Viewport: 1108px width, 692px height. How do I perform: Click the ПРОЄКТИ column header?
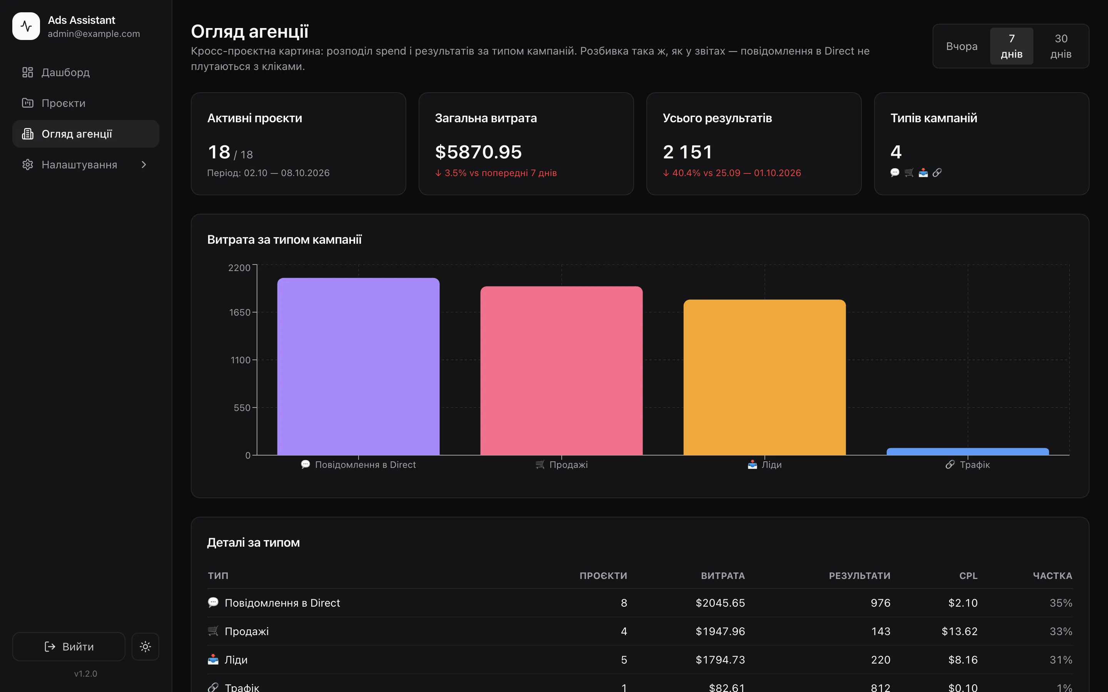click(x=603, y=576)
